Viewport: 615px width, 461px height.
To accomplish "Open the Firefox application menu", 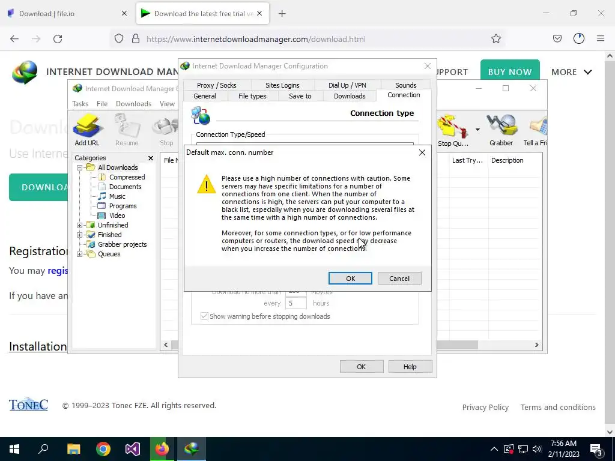I will [601, 38].
